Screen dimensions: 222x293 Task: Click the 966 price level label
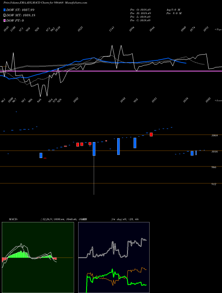(x=214, y=167)
